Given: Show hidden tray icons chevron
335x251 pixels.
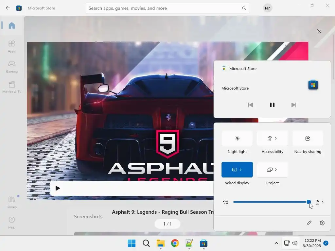Looking at the screenshot, I should tap(276, 243).
